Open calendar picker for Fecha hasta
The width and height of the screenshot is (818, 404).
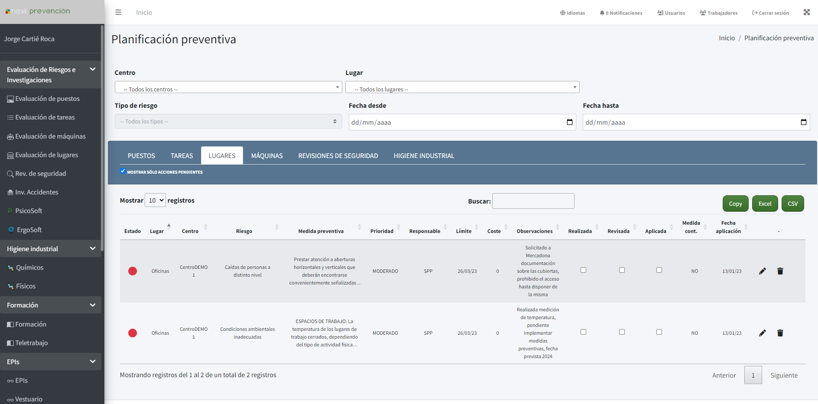[x=804, y=122]
